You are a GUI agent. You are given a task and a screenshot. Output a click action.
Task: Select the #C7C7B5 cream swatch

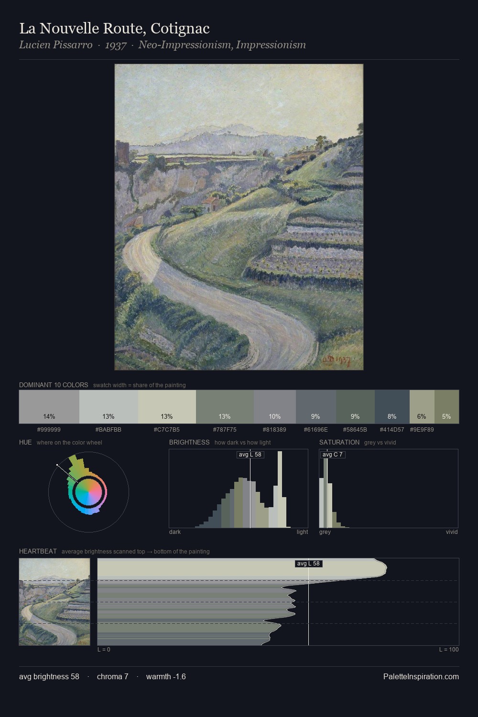click(167, 407)
